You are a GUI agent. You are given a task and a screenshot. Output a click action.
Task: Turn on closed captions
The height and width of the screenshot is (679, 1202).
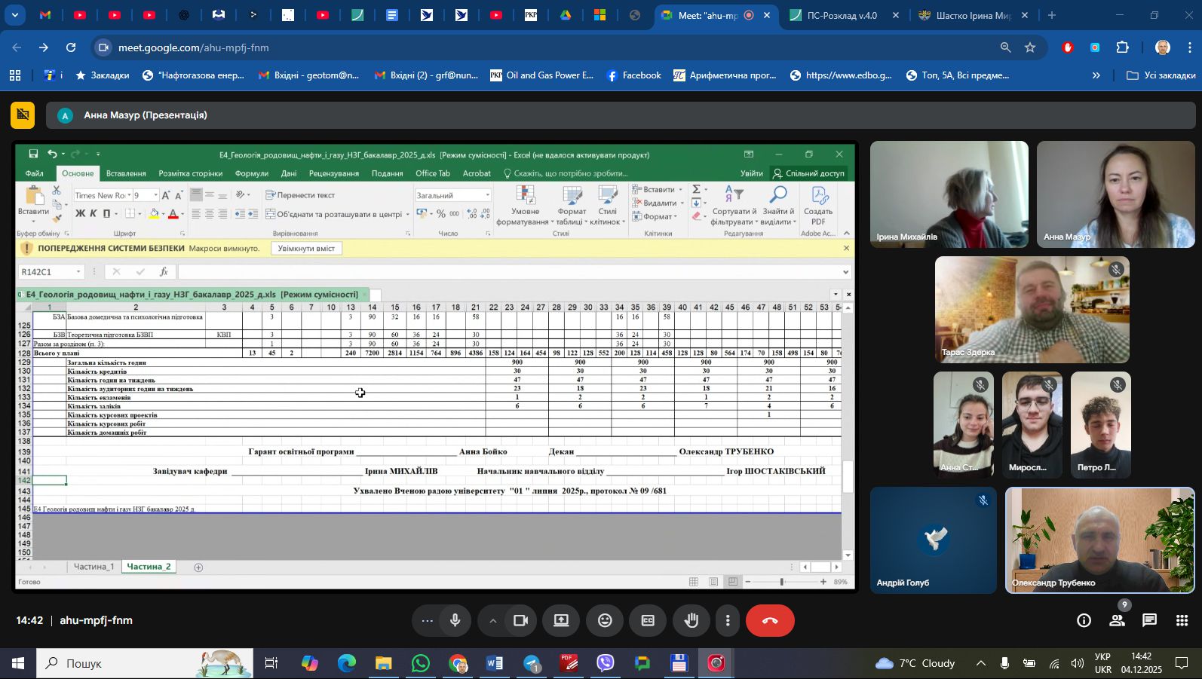648,621
